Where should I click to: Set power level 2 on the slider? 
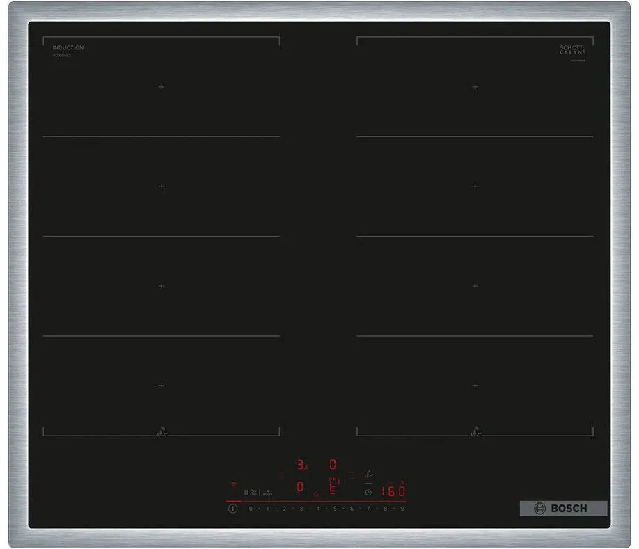[285, 509]
